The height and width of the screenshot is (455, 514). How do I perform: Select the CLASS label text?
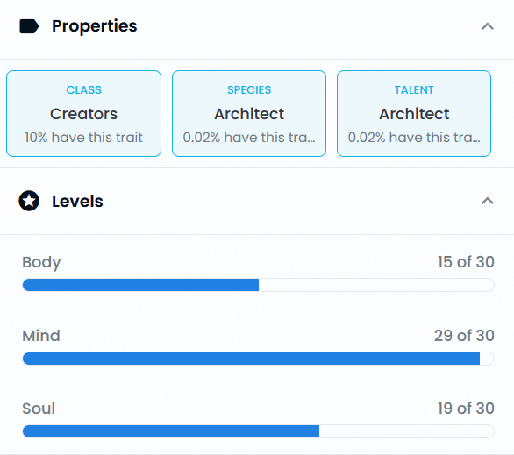(x=84, y=90)
